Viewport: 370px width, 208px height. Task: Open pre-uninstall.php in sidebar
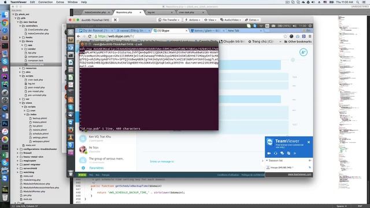coord(37,95)
